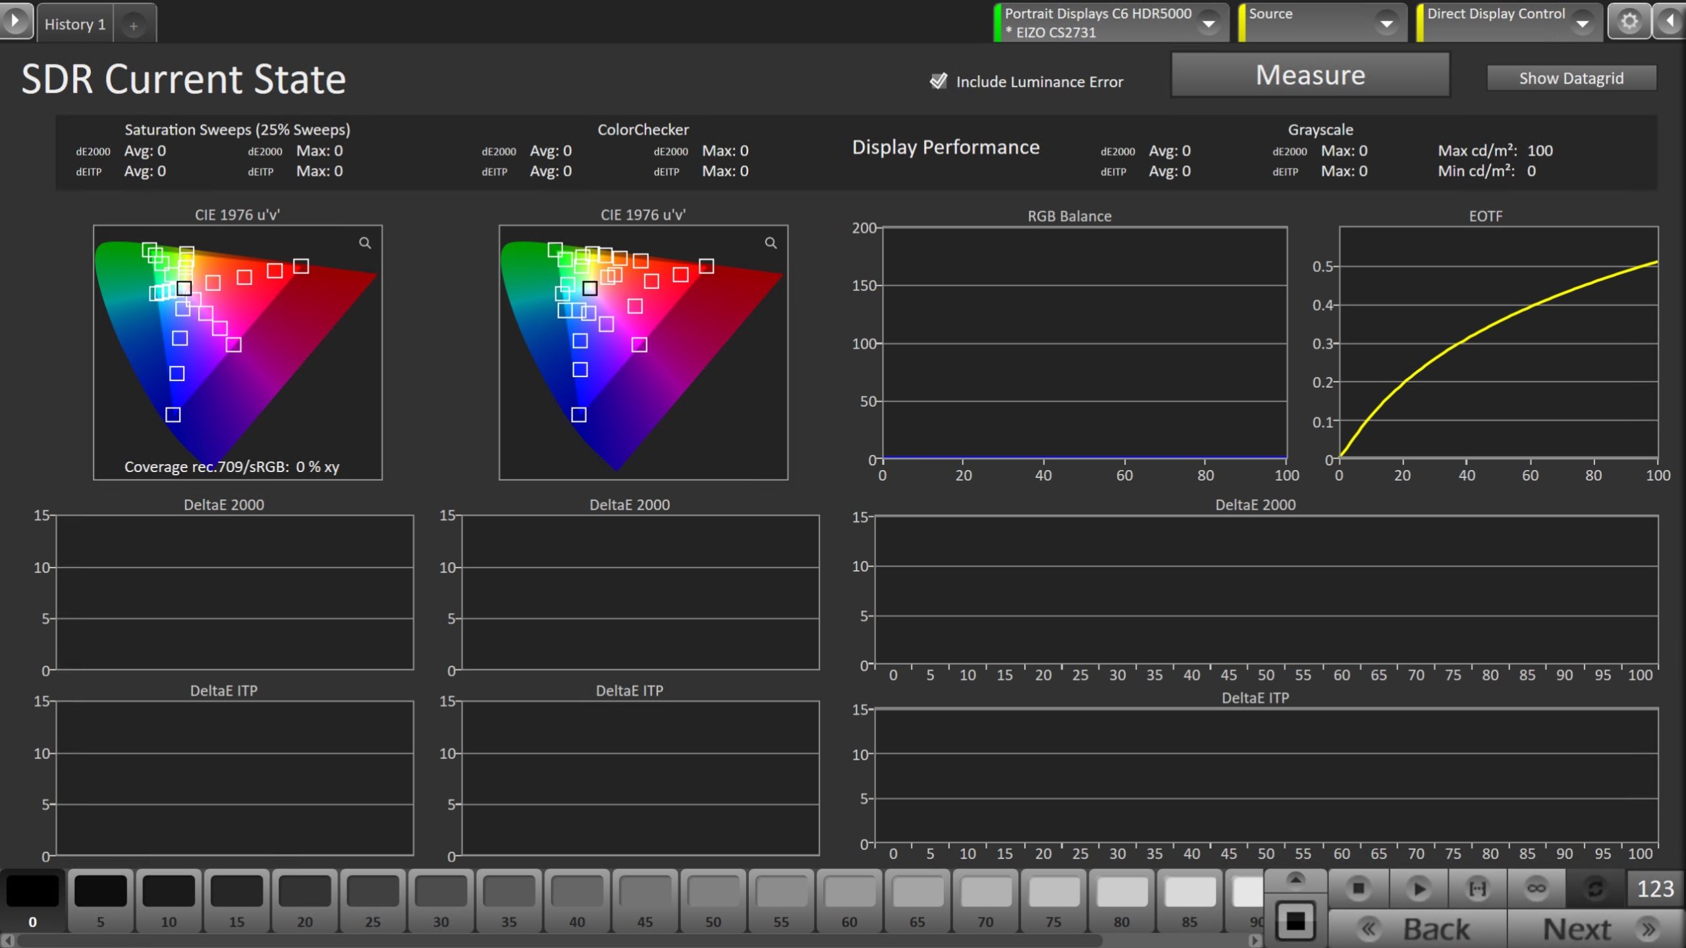Viewport: 1686px width, 948px height.
Task: Expand the left panel arrow at top-left
Action: coord(14,20)
